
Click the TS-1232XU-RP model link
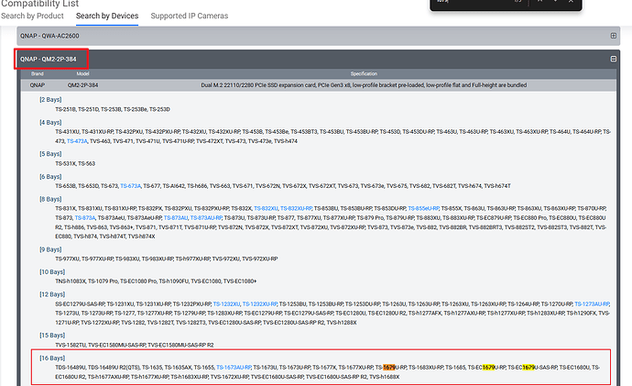coord(265,303)
